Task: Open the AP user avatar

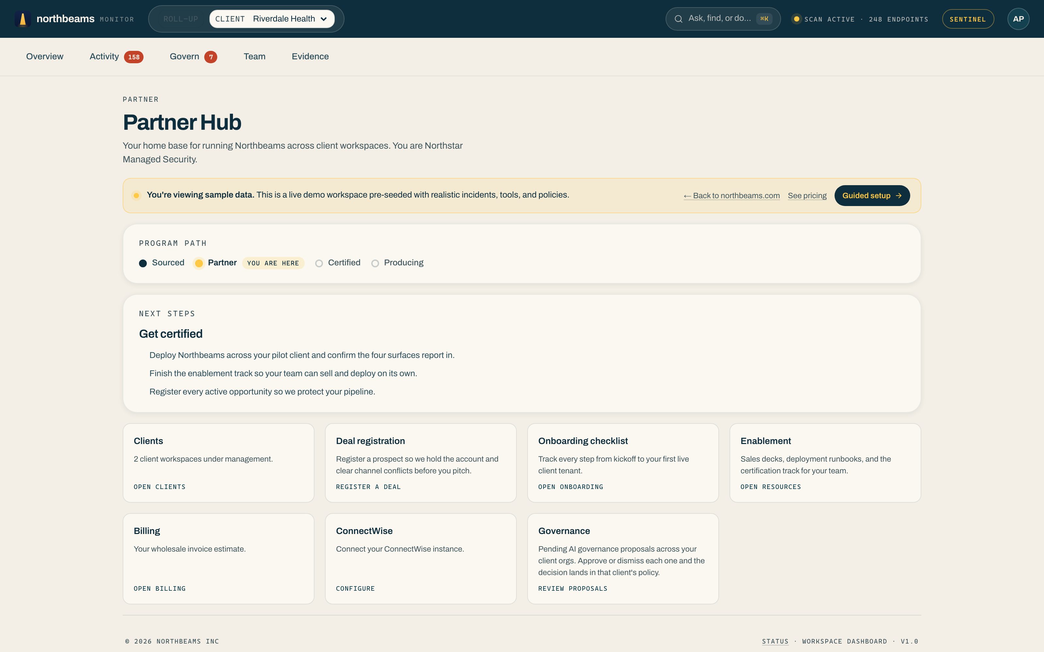Action: pos(1018,19)
